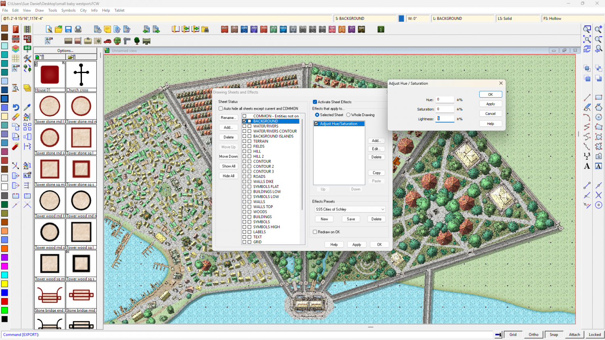This screenshot has height=340, width=605.
Task: Select the Erase tool icon
Action: tap(16, 117)
